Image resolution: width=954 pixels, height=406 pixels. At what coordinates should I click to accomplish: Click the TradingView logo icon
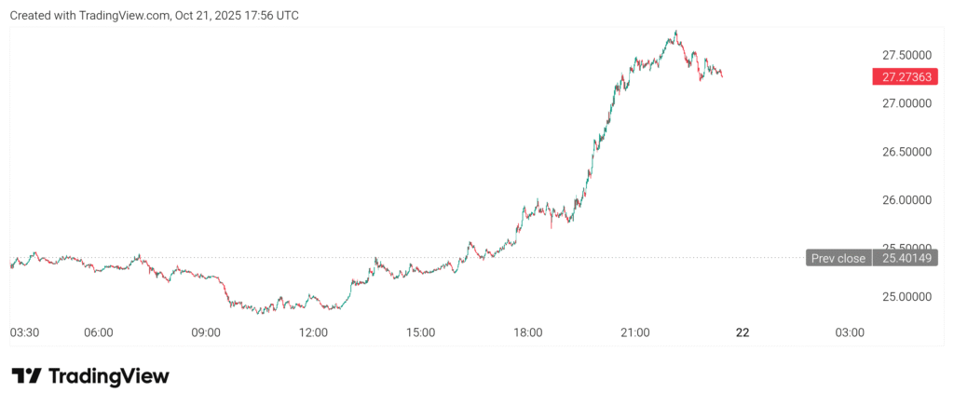(26, 376)
